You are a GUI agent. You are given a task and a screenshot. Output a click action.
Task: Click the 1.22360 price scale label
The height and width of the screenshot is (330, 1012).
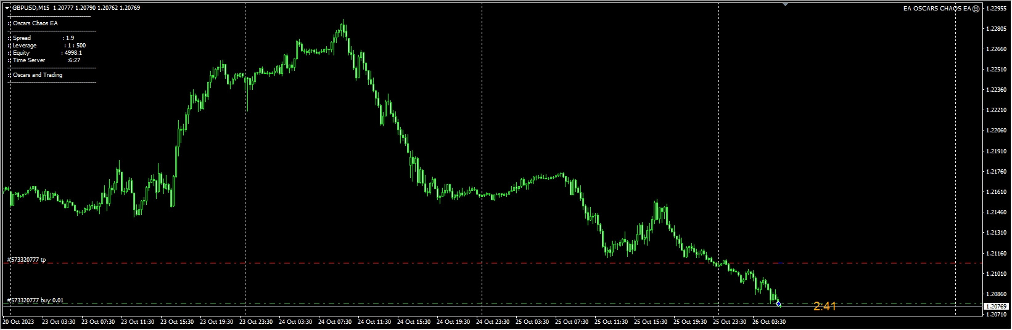(x=997, y=90)
